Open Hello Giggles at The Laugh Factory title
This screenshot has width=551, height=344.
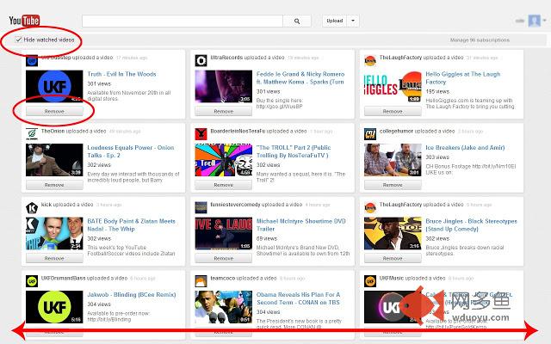(x=463, y=78)
